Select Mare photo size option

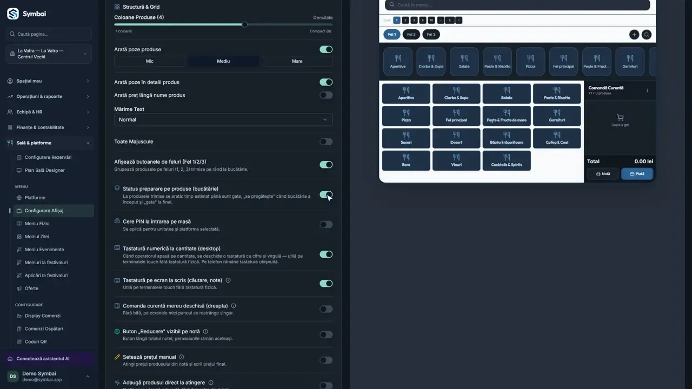pos(297,61)
